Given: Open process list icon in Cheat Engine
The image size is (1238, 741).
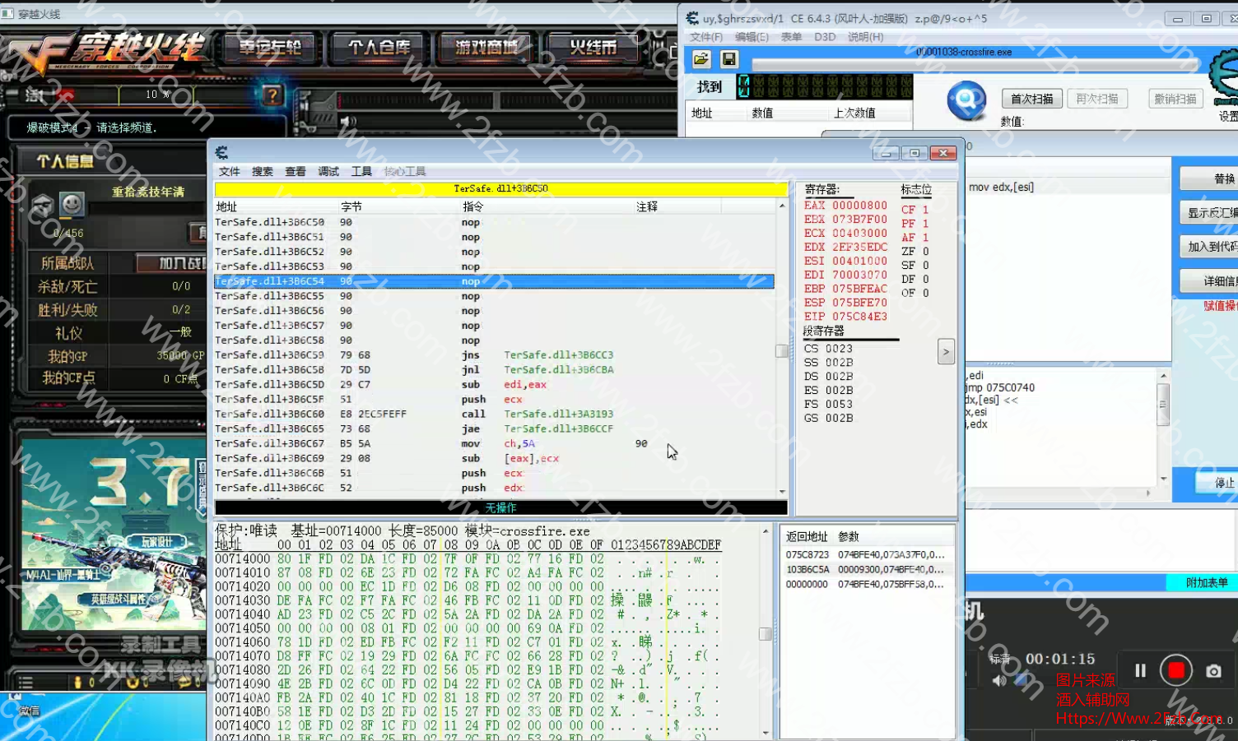Looking at the screenshot, I should (x=701, y=59).
